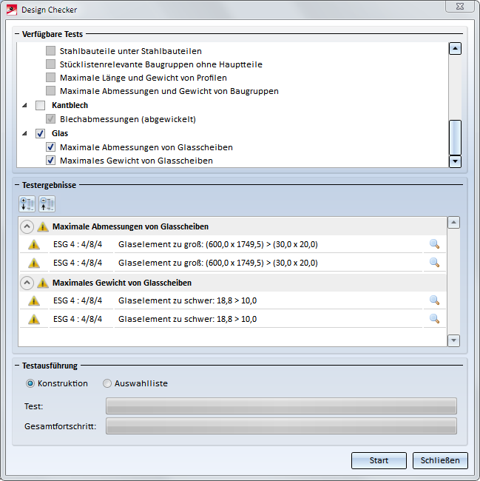The height and width of the screenshot is (481, 480).
Task: Uncheck the Glas group checkbox
Action: [40, 133]
